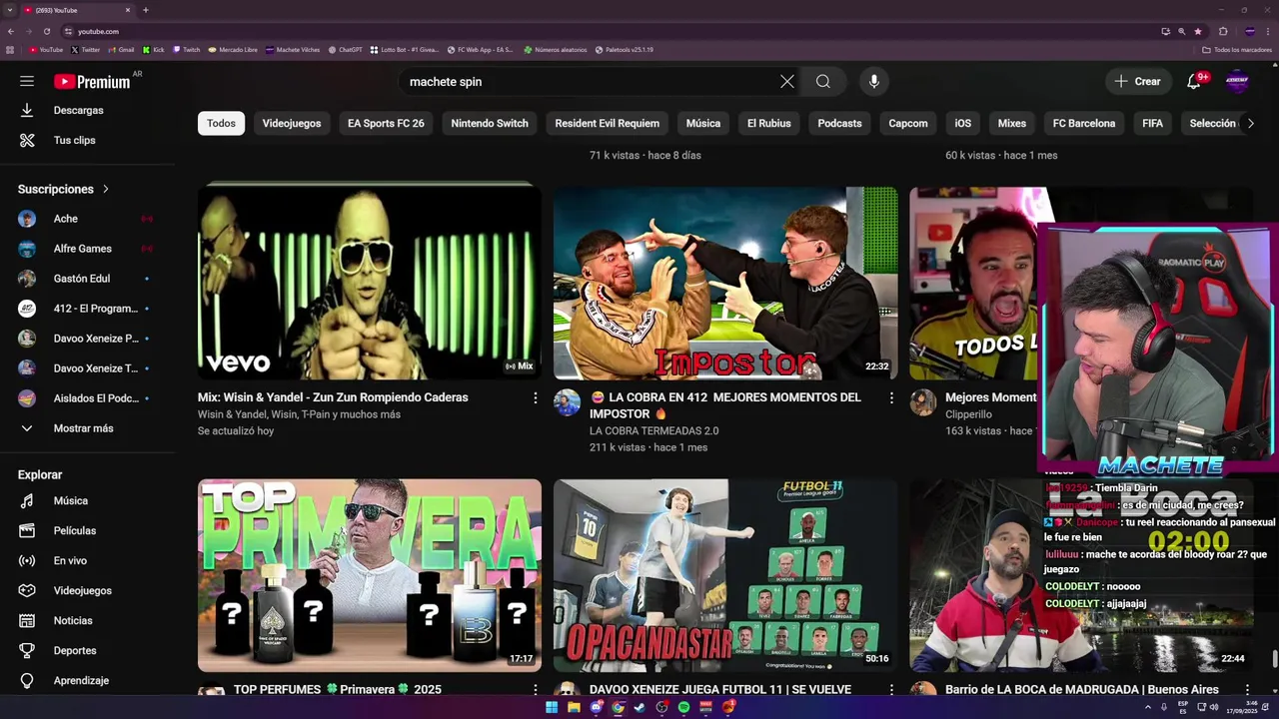The width and height of the screenshot is (1279, 719).
Task: Open options menu for LA COBRA EN 412 video
Action: tap(891, 397)
